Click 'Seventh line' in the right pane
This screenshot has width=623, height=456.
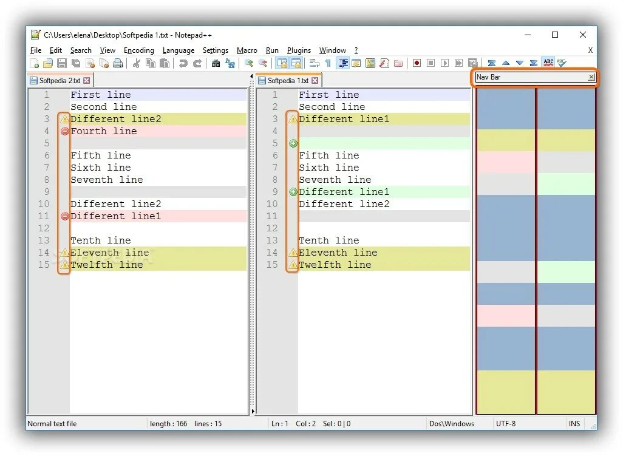[x=335, y=180]
